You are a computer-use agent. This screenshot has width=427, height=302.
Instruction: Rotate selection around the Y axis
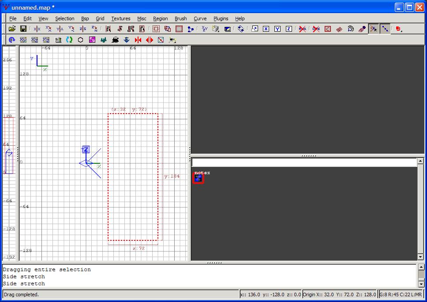(71, 29)
